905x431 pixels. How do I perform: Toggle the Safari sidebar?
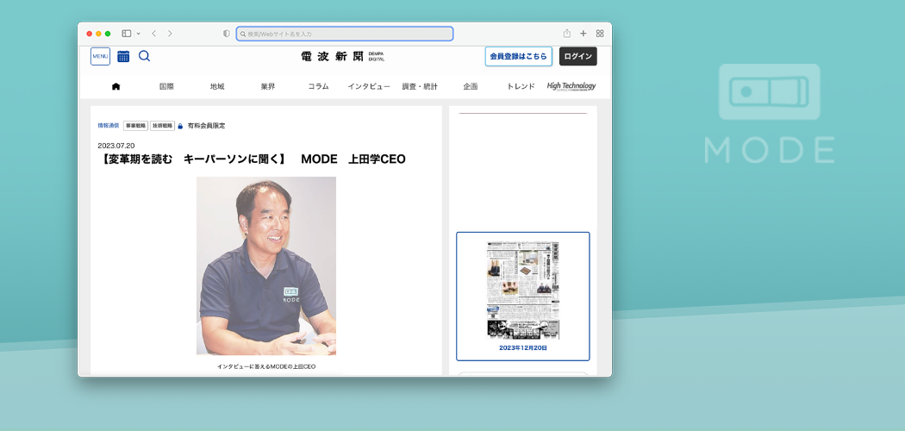tap(126, 34)
